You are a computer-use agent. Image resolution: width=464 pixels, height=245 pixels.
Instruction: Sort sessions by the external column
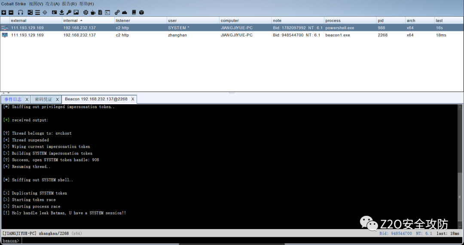36,21
